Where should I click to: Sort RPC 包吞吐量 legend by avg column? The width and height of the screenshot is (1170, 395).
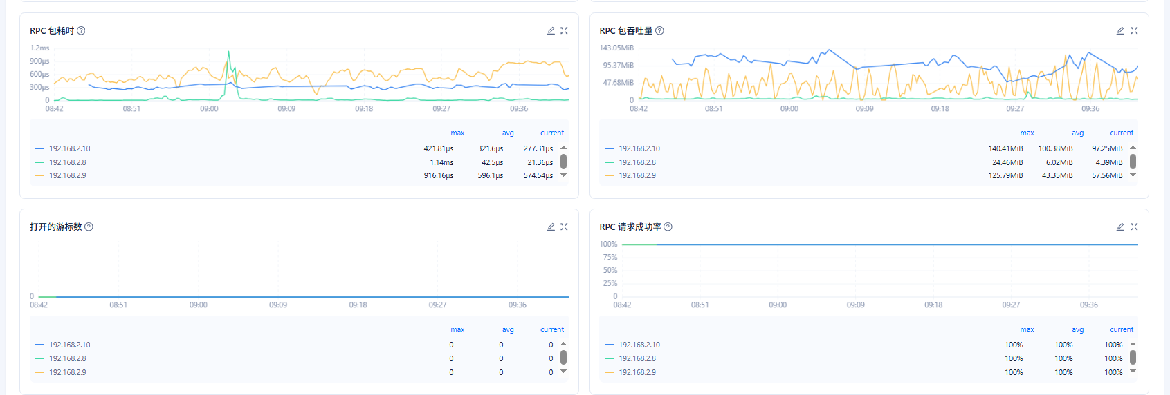pos(1077,133)
